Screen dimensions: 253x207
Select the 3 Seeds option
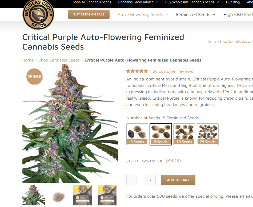point(137,134)
